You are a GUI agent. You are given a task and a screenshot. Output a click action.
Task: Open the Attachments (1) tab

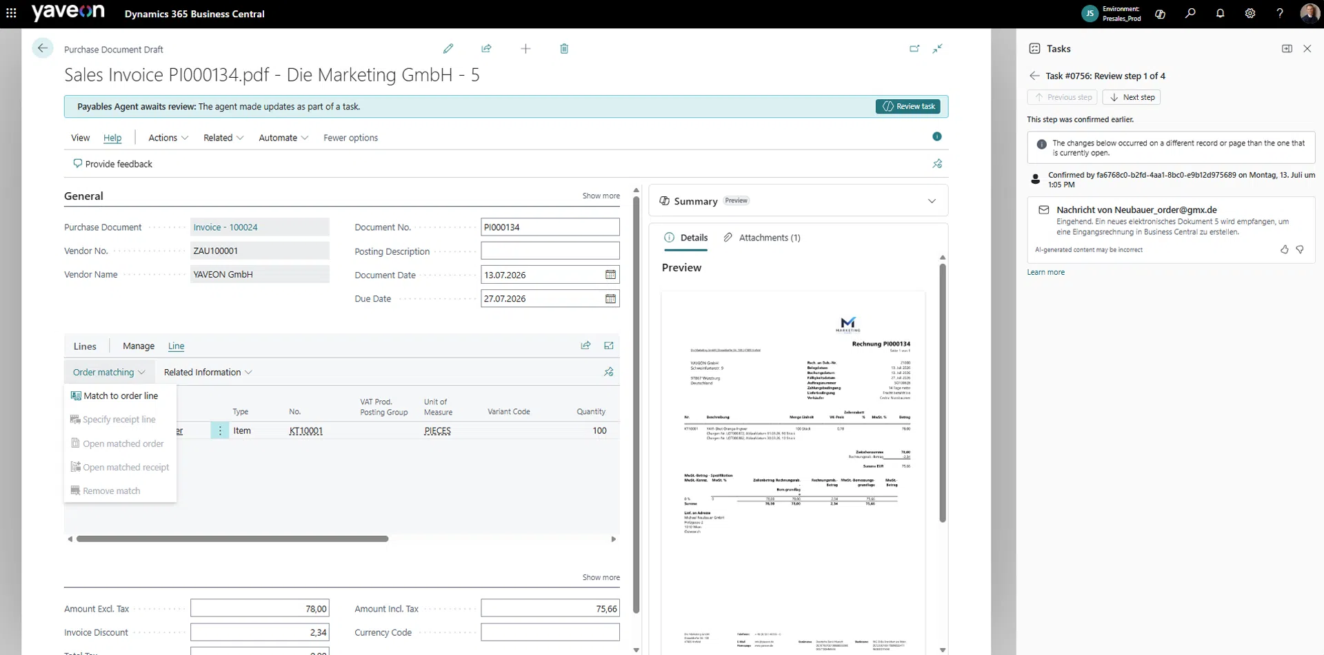pyautogui.click(x=762, y=238)
